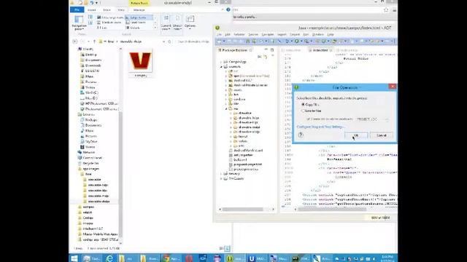Click OK in the File Operation dialog
This screenshot has height=262, width=467.
pos(356,135)
